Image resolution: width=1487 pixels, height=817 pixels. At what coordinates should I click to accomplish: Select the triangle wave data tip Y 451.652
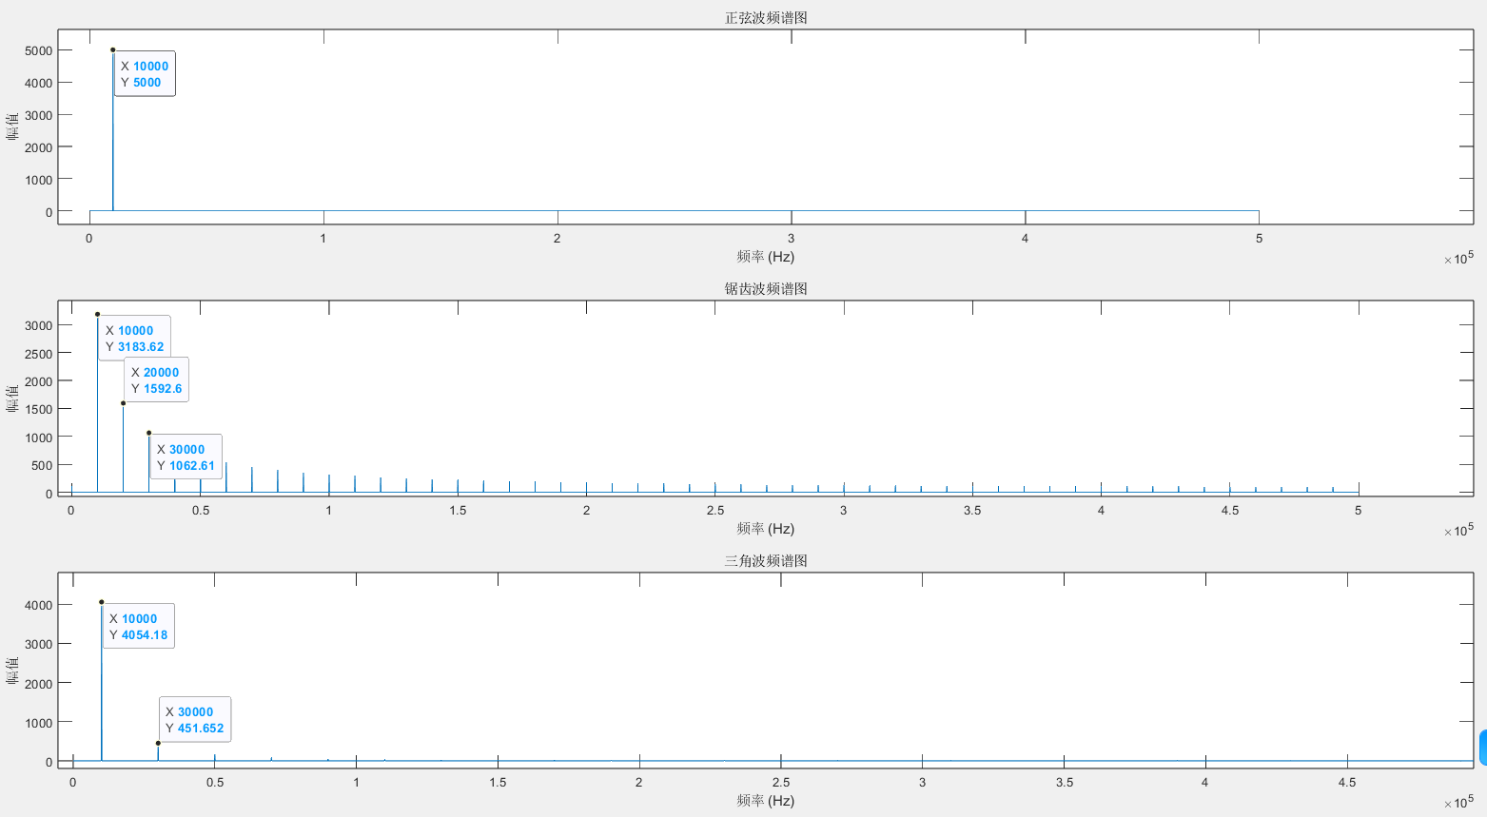[x=194, y=720]
